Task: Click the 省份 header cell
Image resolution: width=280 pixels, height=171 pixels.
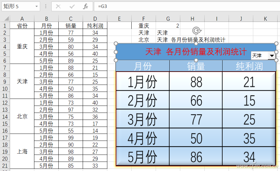Action: click(22, 26)
